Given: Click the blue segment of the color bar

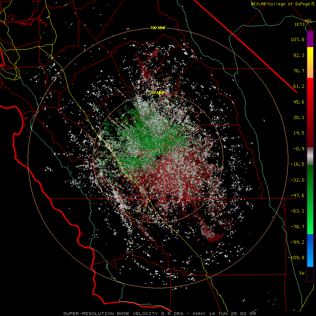Looking at the screenshot, I should pos(310,250).
